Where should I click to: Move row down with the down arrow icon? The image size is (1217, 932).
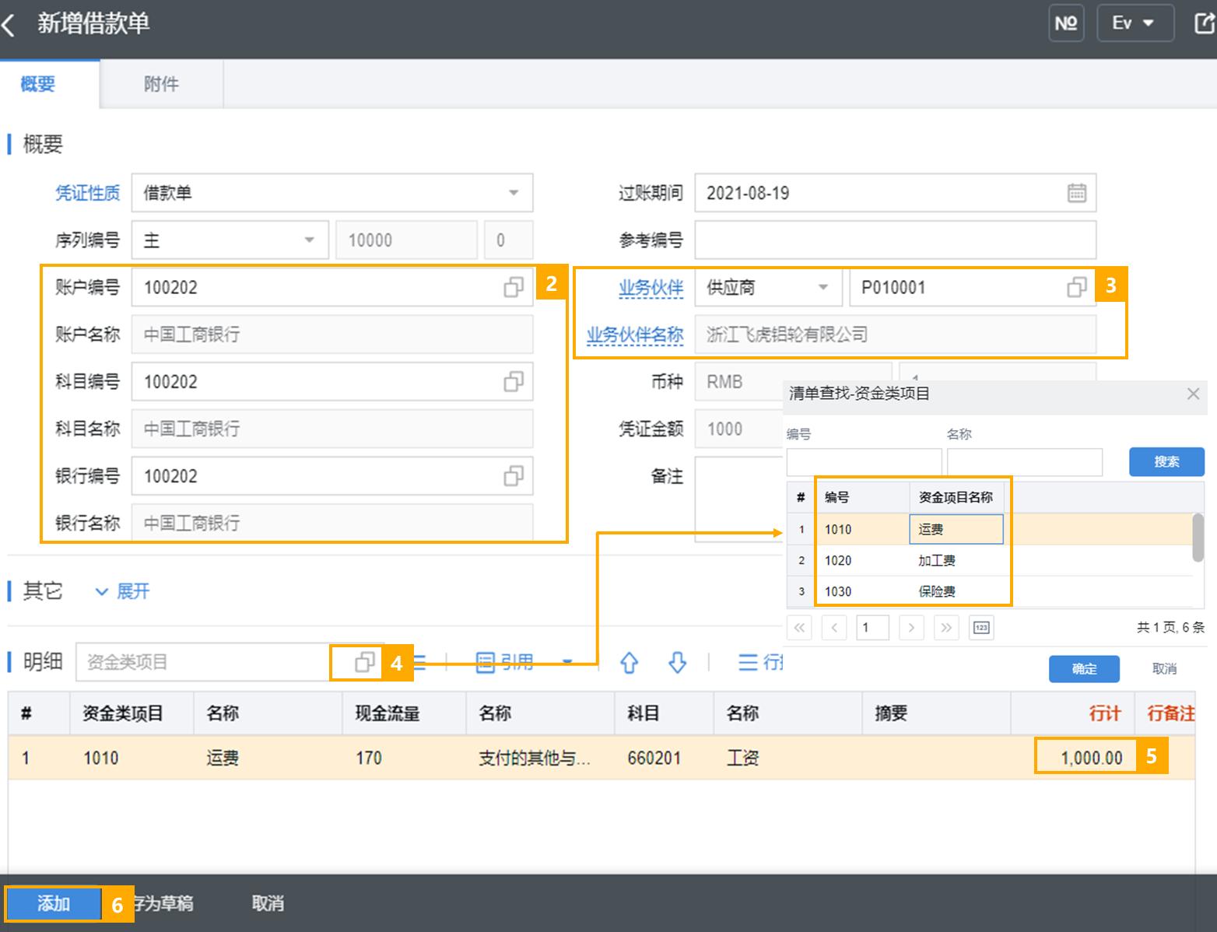pyautogui.click(x=677, y=662)
